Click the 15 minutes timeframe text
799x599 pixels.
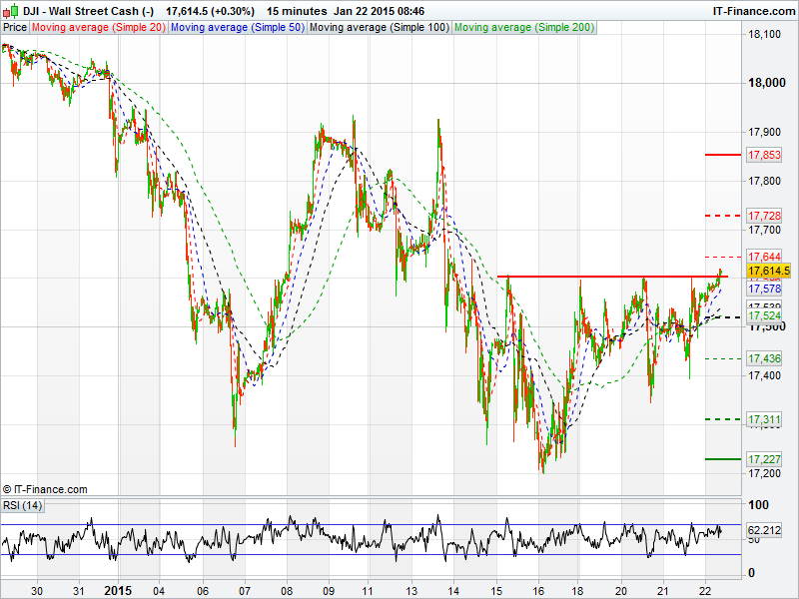coord(297,11)
